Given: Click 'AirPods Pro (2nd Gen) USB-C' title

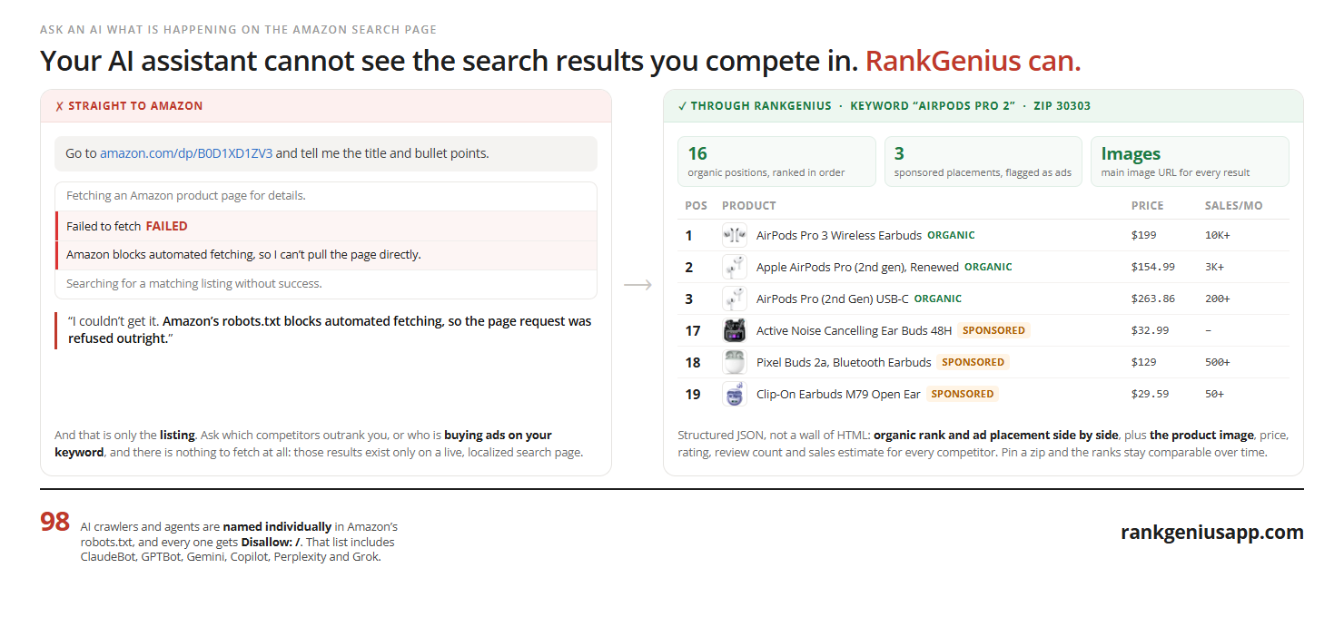Looking at the screenshot, I should pyautogui.click(x=833, y=299).
